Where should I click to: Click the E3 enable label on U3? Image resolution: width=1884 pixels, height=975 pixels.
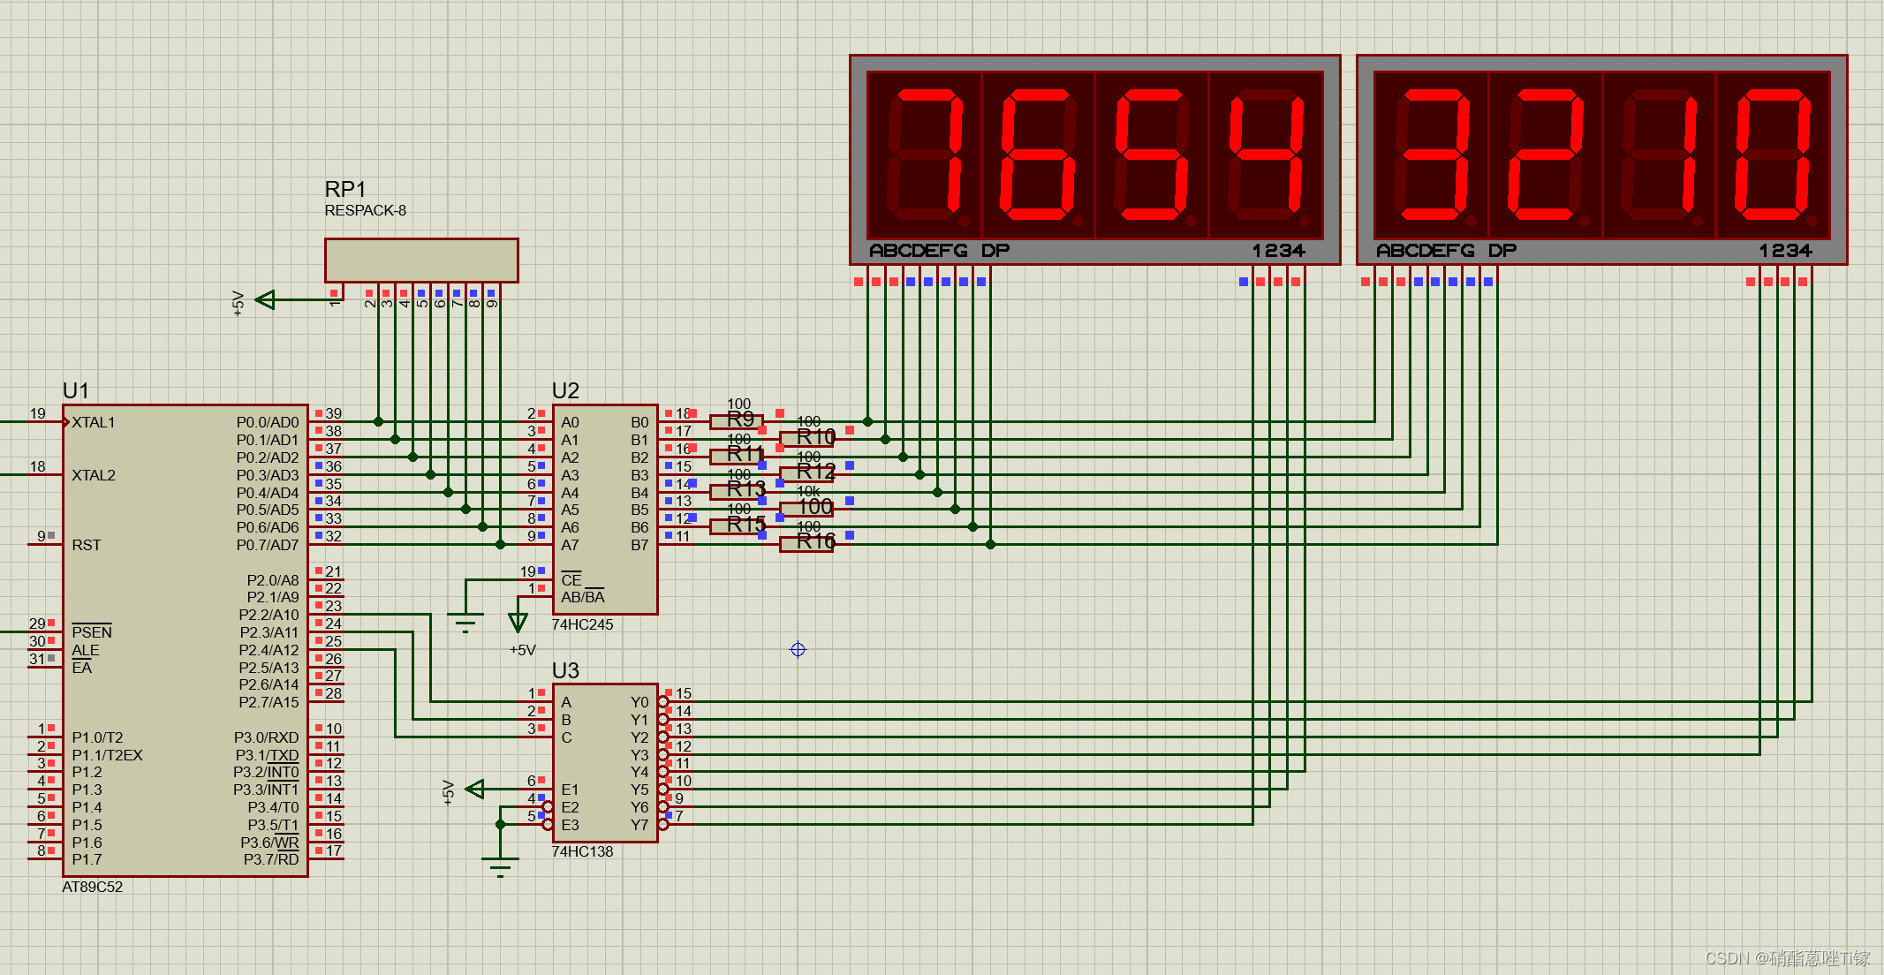(571, 825)
